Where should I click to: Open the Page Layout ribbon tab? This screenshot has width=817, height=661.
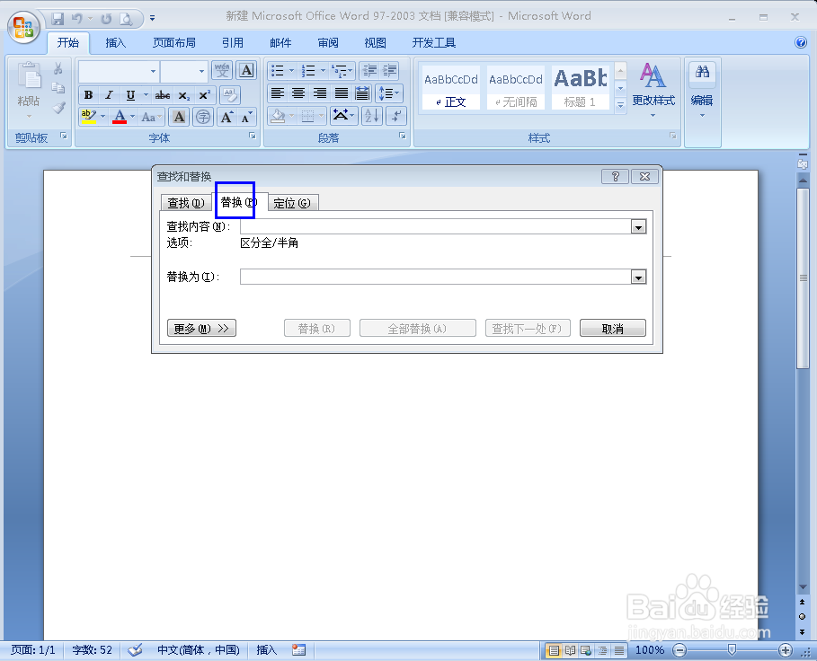pos(174,43)
